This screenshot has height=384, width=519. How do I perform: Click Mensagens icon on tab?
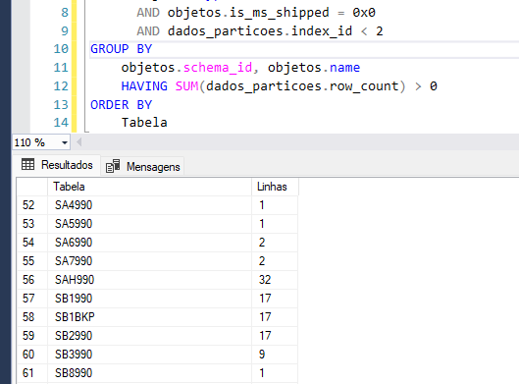(113, 166)
